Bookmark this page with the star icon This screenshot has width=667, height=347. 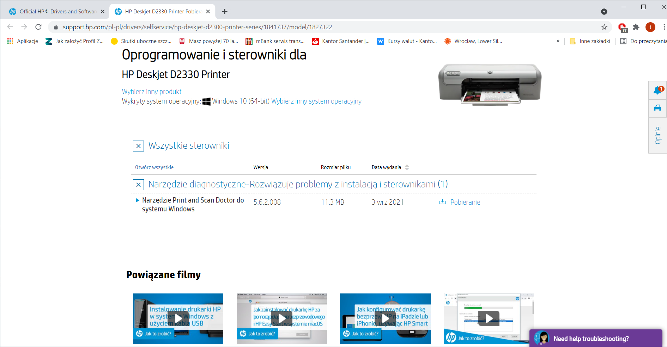[604, 27]
